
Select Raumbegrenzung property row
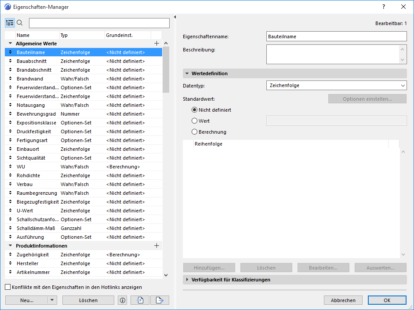(84, 193)
